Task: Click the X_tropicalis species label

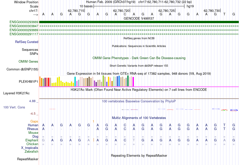Action: [x=30, y=148]
